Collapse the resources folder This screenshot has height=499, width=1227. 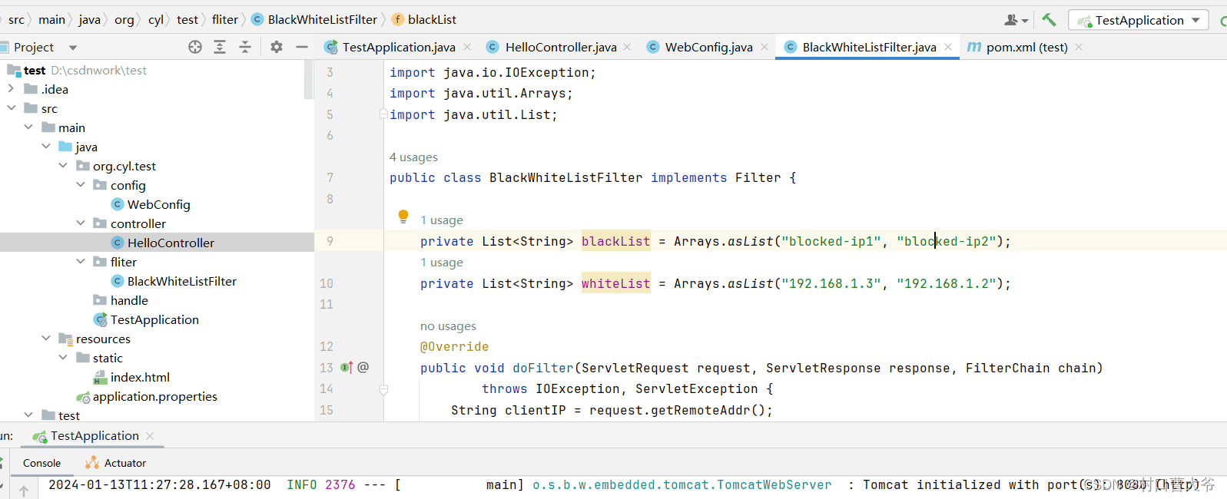(46, 339)
